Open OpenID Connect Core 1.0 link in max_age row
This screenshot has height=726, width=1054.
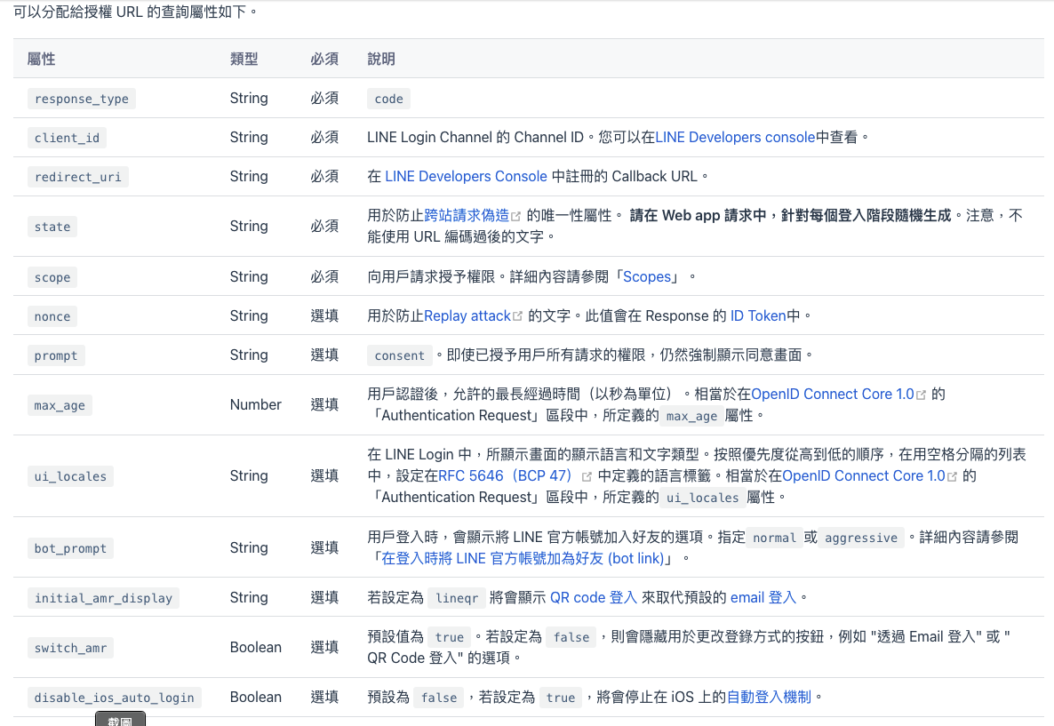[x=832, y=394]
